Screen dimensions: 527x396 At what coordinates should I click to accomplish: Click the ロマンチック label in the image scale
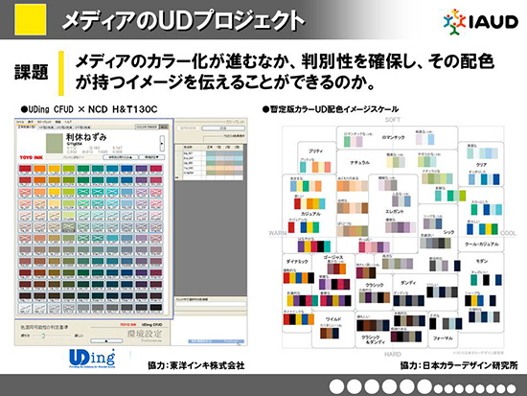[x=393, y=137]
